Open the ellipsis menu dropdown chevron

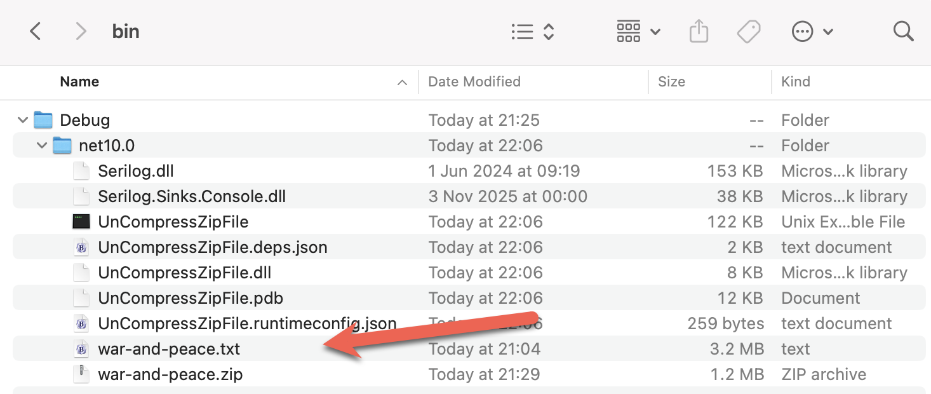[827, 31]
